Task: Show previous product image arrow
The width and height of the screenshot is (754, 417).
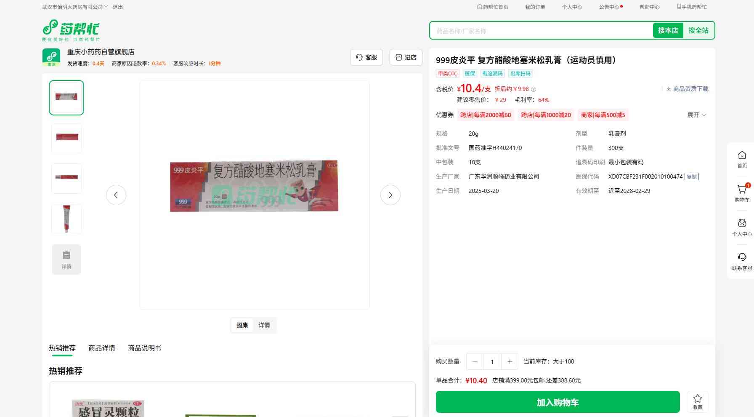Action: click(x=116, y=195)
